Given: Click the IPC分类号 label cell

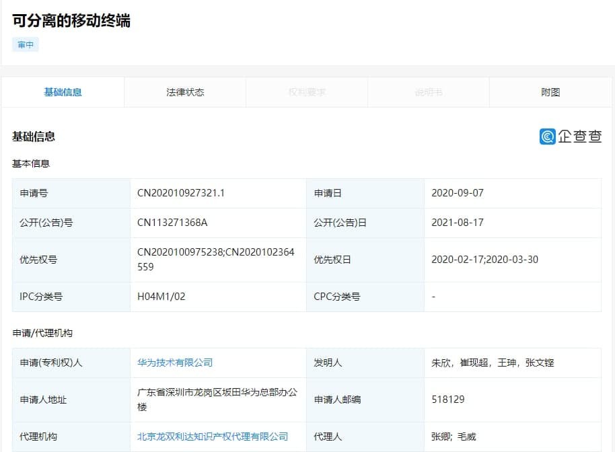Looking at the screenshot, I should point(71,297).
